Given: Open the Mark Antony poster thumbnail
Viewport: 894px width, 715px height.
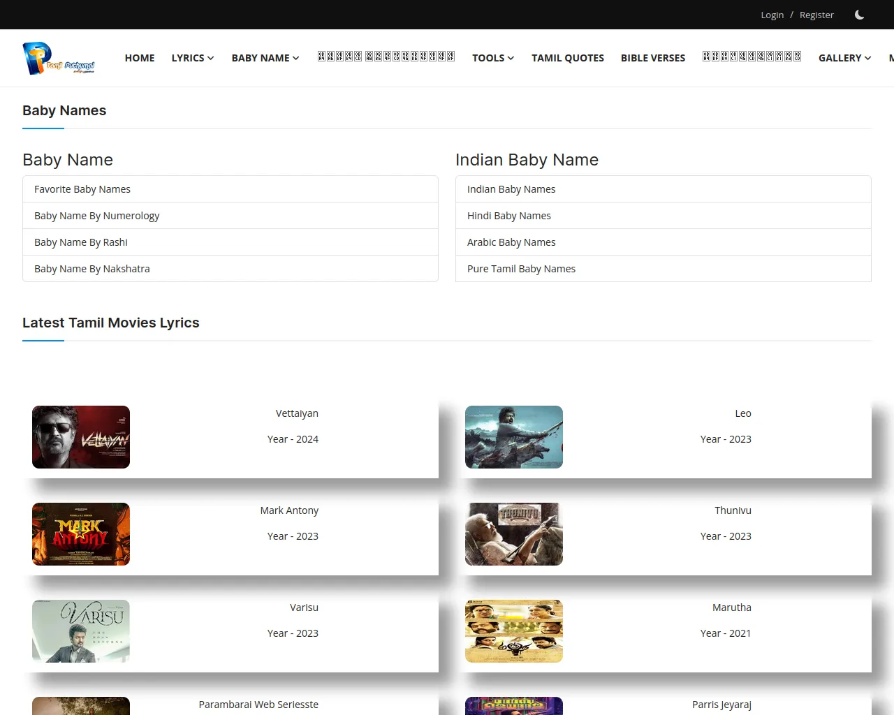Looking at the screenshot, I should (x=81, y=534).
